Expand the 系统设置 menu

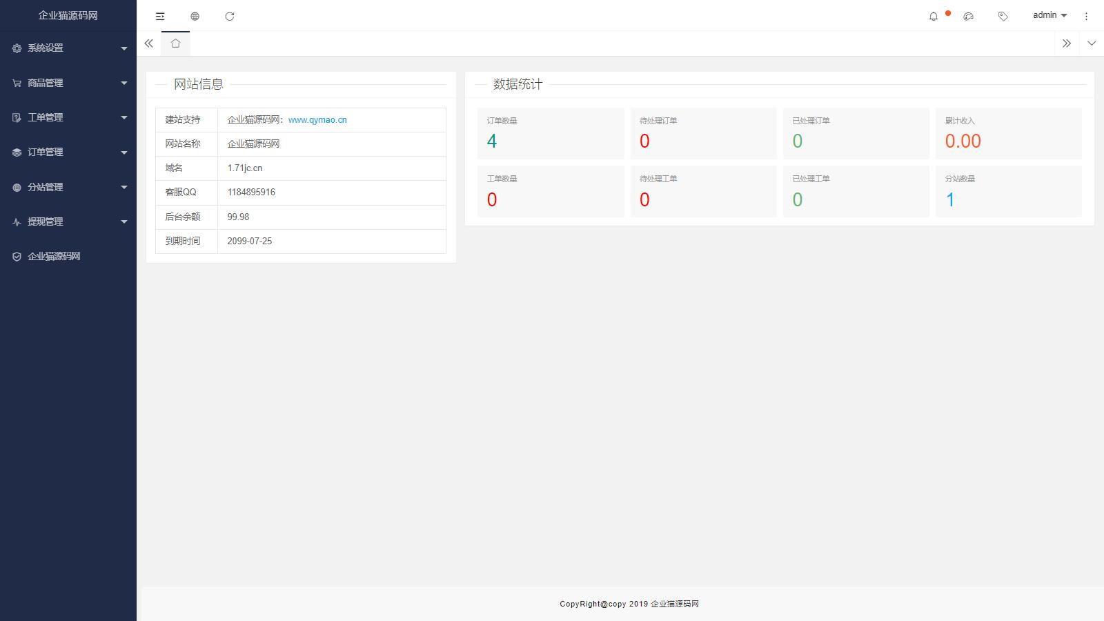[68, 48]
